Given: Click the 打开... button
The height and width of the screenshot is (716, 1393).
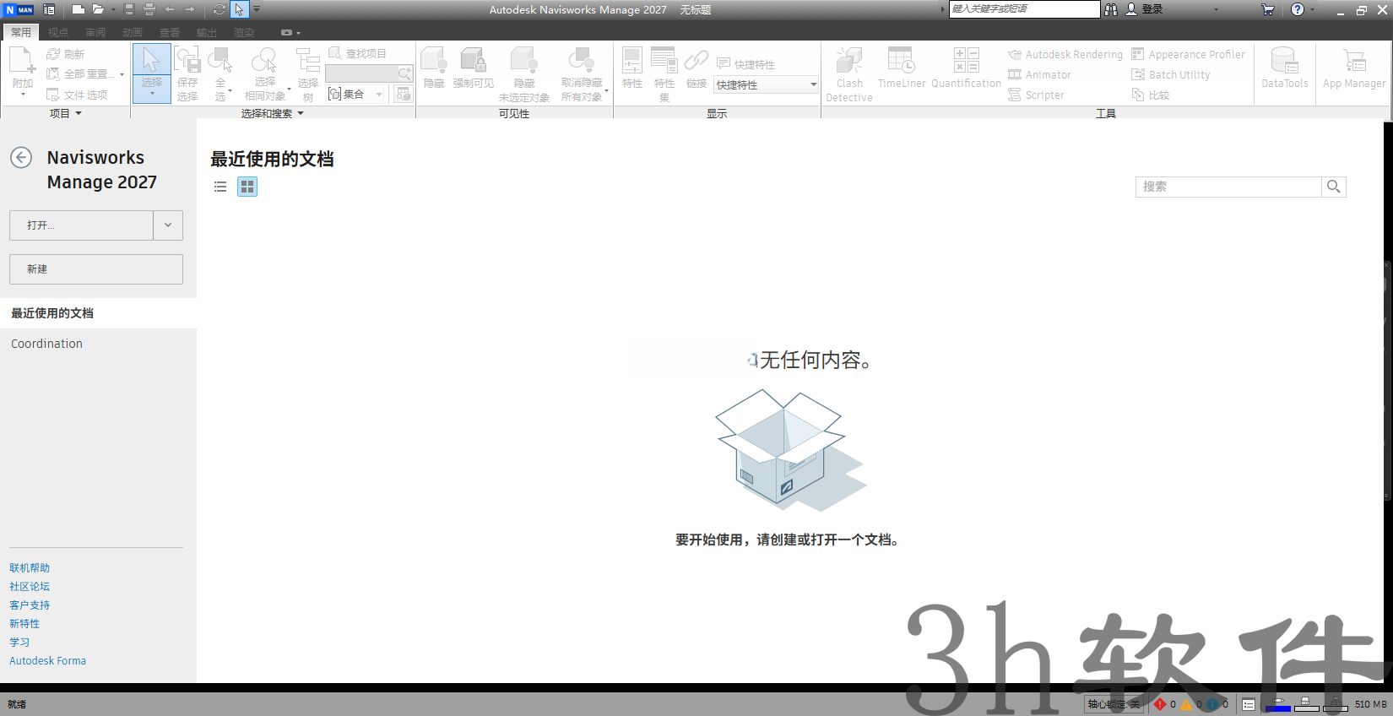Looking at the screenshot, I should [x=81, y=225].
